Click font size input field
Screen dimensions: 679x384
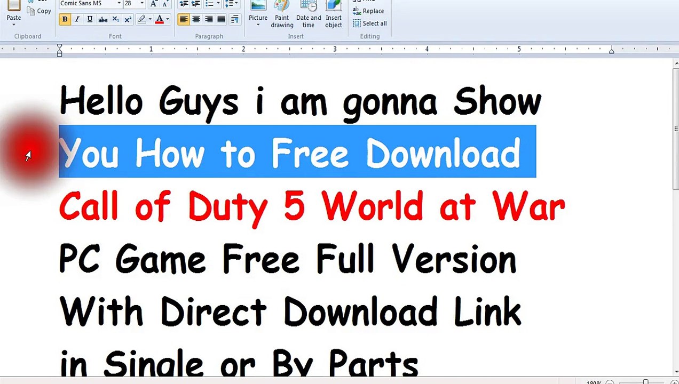(x=130, y=4)
